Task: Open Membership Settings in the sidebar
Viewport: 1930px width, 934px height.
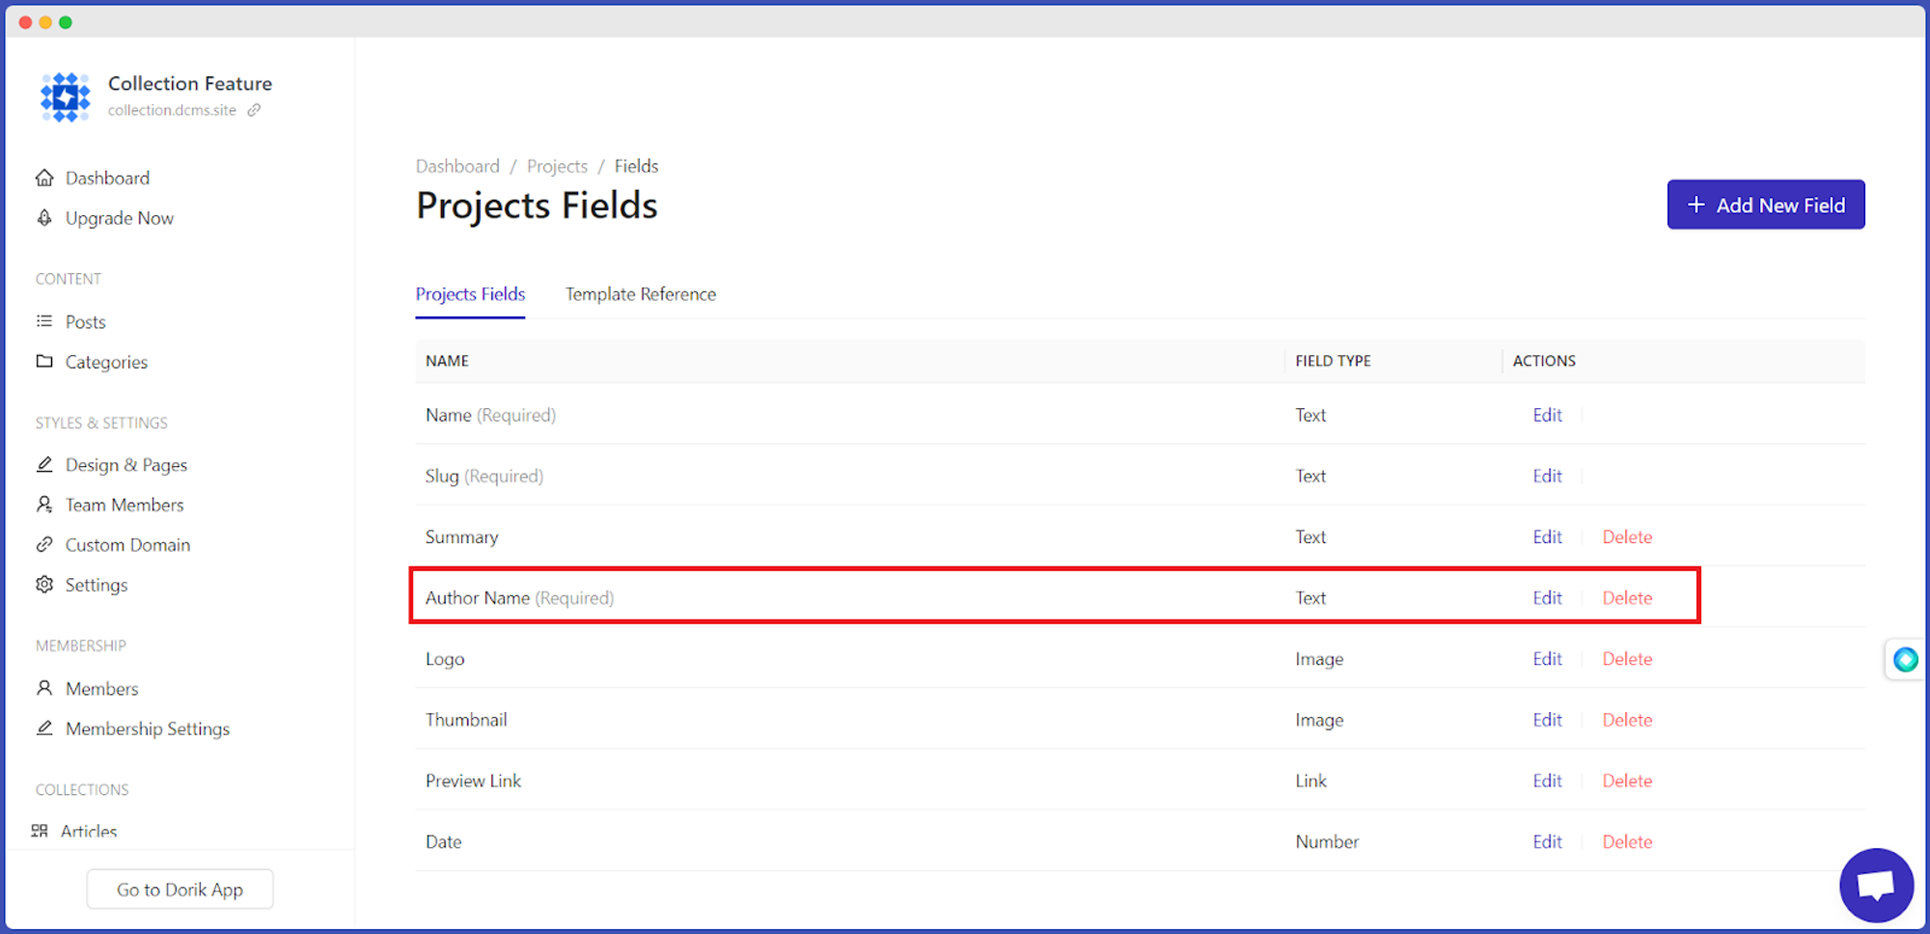Action: click(x=148, y=728)
